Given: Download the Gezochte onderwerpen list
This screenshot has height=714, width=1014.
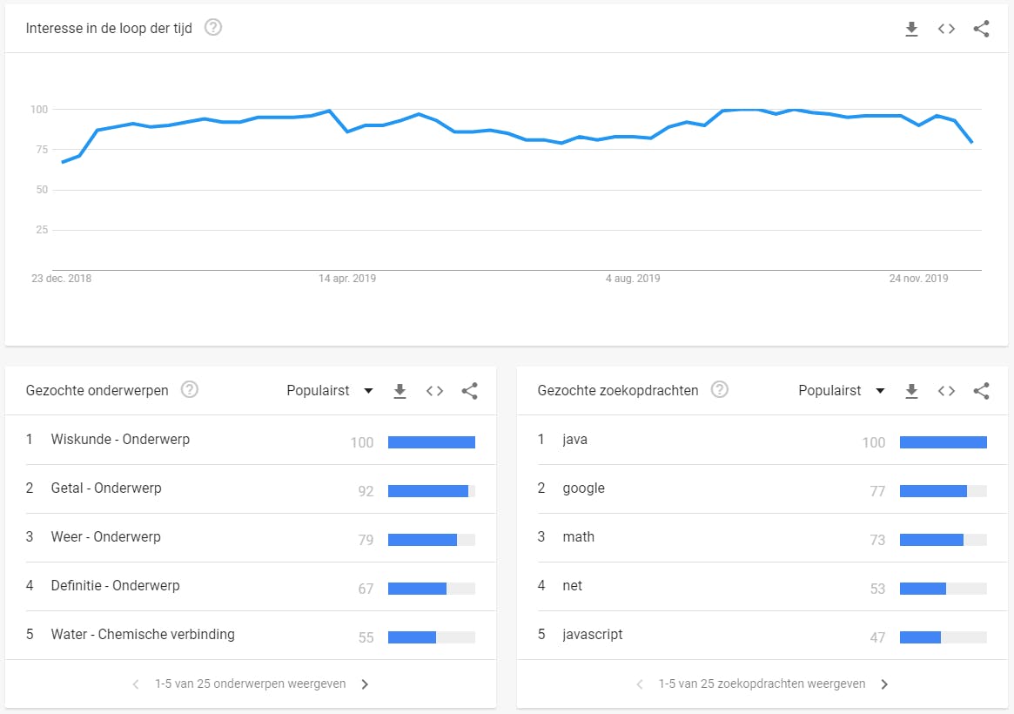Looking at the screenshot, I should (x=400, y=391).
